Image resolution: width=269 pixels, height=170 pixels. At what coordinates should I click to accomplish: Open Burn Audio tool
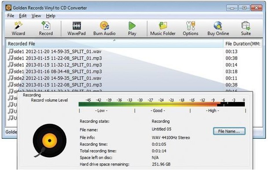[x=104, y=28]
